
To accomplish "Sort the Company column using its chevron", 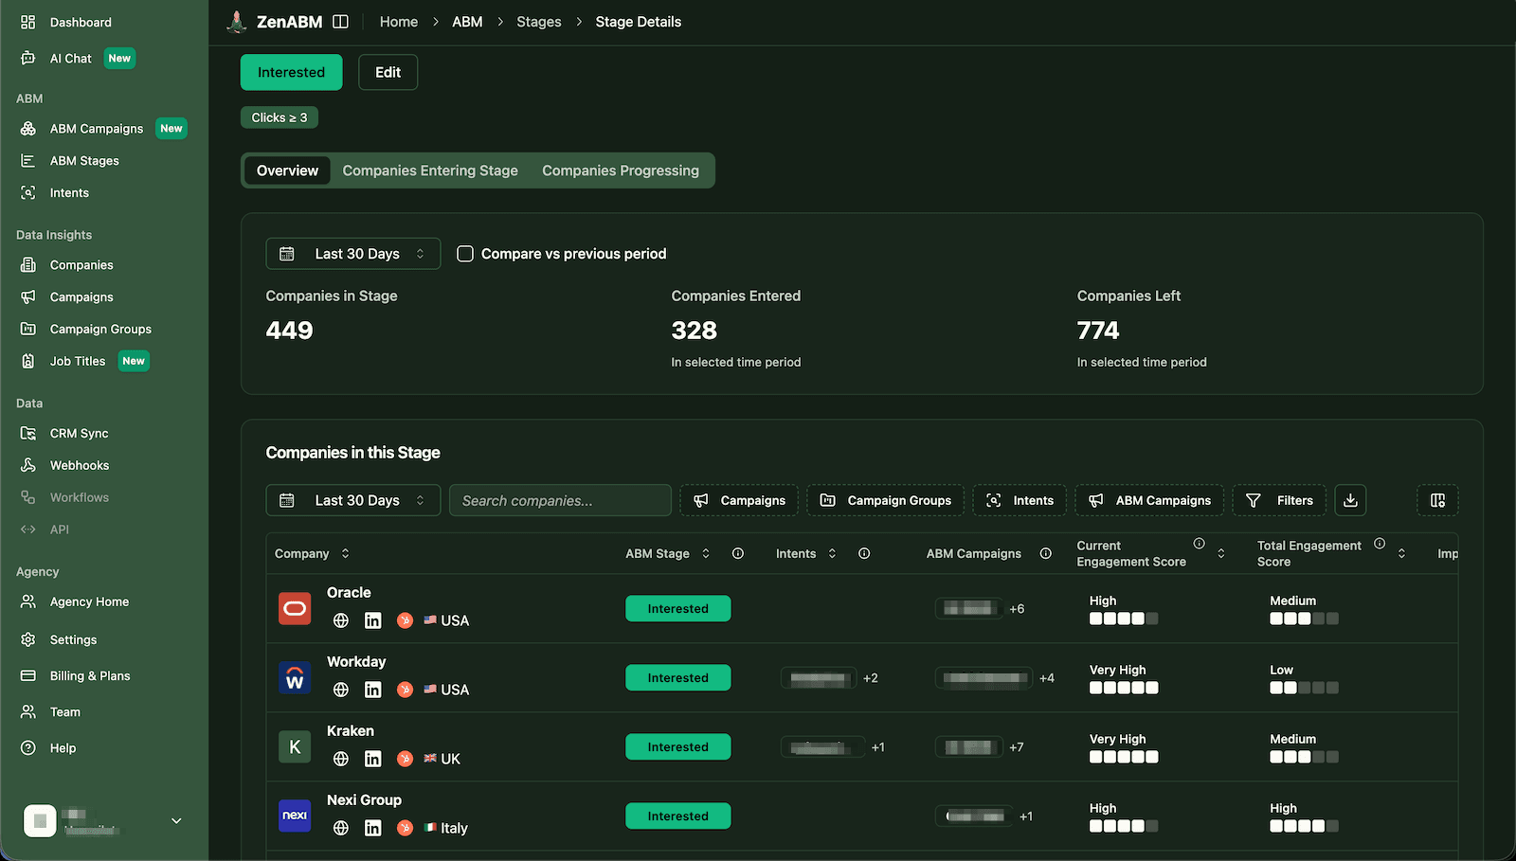I will (344, 553).
